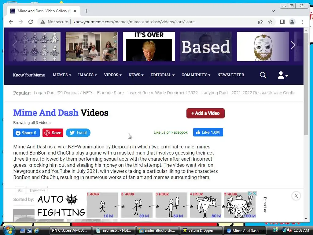Expand the IMAGES dropdown menu
Viewport: 313px width, 235px height.
click(87, 75)
